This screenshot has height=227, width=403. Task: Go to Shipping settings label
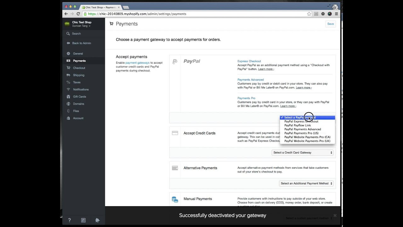pos(79,75)
